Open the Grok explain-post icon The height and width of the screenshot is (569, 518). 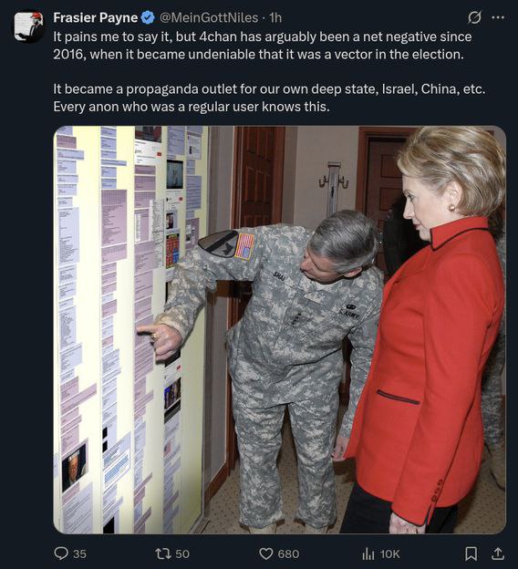[x=474, y=17]
